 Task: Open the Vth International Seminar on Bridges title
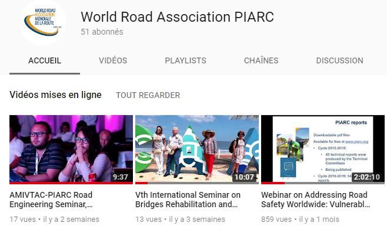188,200
